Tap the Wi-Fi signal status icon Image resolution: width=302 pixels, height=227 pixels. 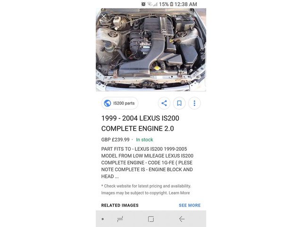tap(150, 4)
